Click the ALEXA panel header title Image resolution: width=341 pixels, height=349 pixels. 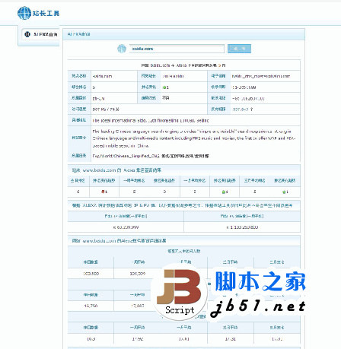tap(78, 34)
